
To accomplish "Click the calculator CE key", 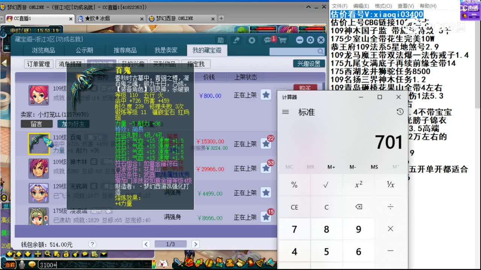I will coord(294,207).
